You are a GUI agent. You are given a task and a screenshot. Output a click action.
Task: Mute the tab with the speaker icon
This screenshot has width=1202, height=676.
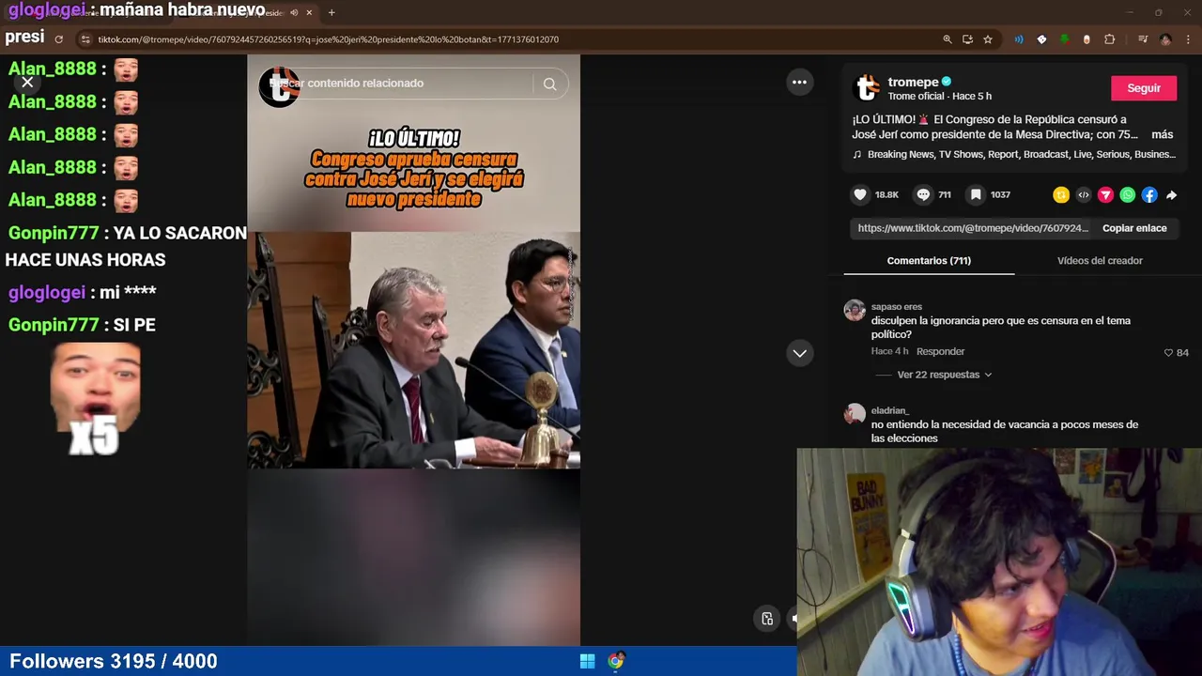pos(294,12)
